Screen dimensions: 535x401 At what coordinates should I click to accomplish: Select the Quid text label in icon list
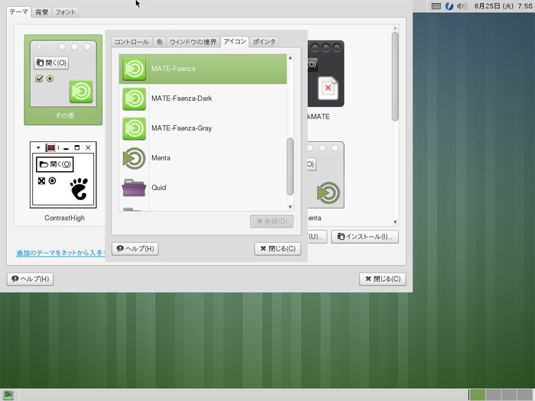(159, 188)
